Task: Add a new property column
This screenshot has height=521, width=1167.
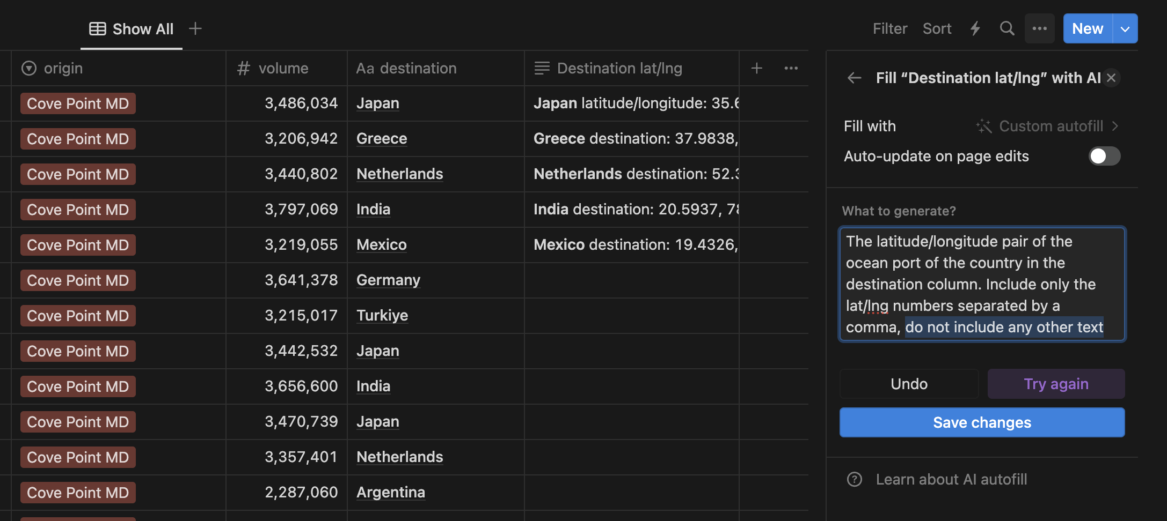Action: (x=757, y=68)
